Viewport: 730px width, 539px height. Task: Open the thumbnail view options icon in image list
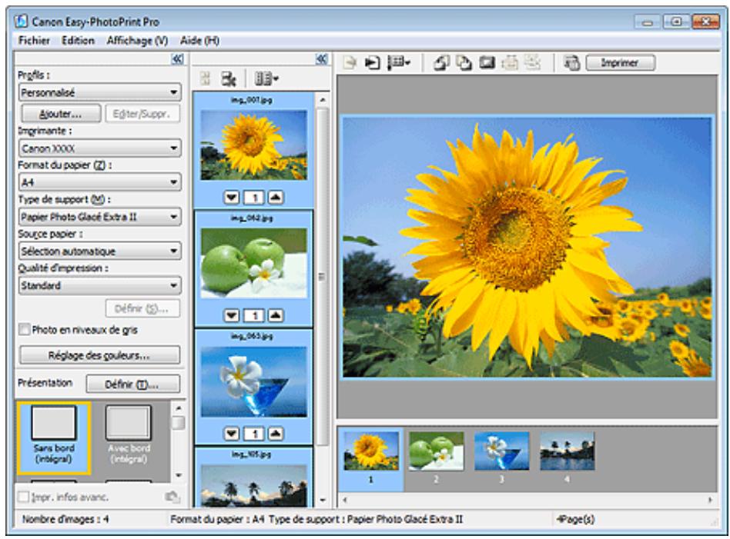click(x=266, y=79)
